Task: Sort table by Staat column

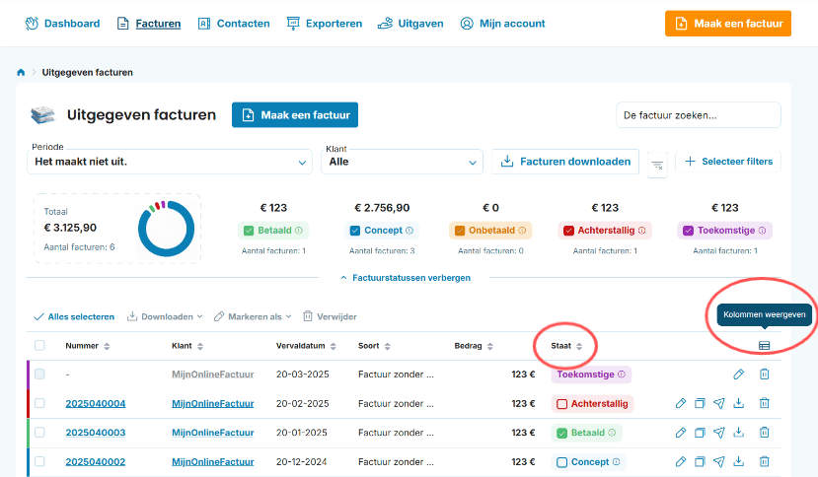Action: 566,346
